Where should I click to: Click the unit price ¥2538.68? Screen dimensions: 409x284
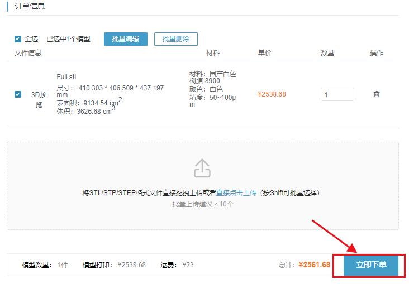(x=272, y=94)
